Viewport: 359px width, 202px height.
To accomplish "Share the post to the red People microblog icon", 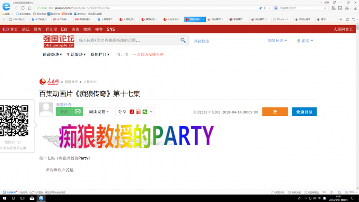I will (x=132, y=112).
